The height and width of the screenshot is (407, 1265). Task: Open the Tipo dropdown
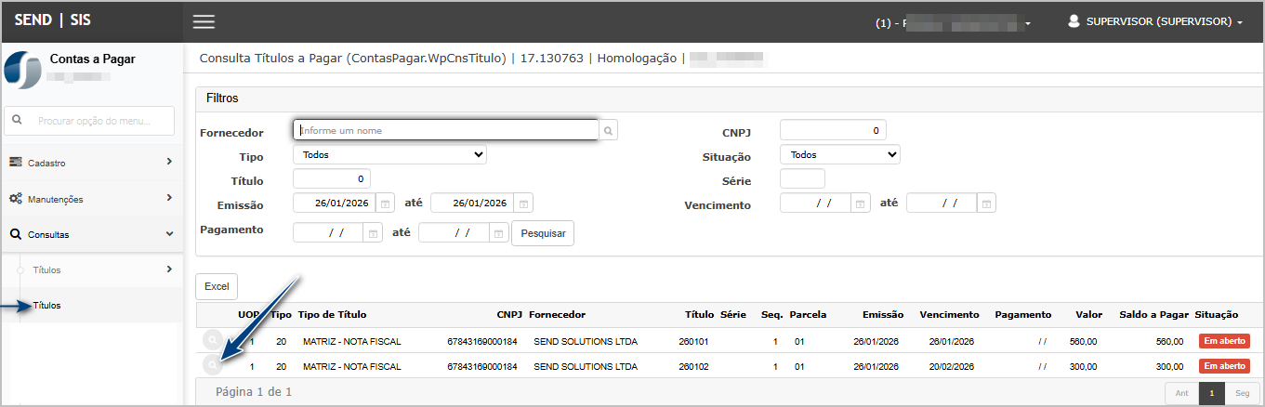pyautogui.click(x=389, y=155)
